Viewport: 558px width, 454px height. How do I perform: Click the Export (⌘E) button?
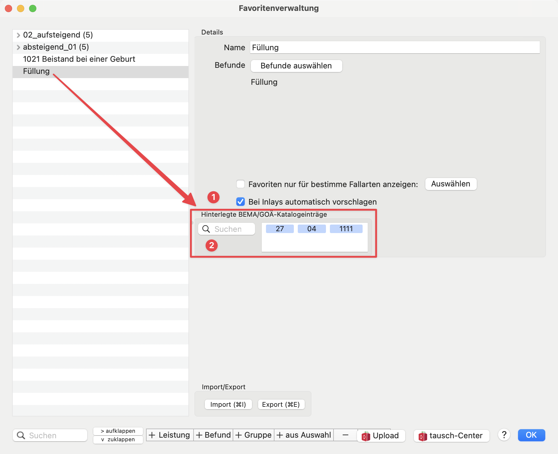coord(281,404)
